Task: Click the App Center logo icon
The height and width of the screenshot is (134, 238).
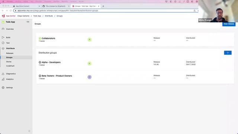Action: coord(3,16)
